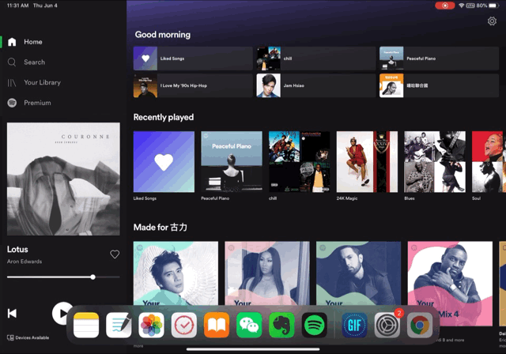Open Blues playlist in Recently played
The image size is (506, 354).
(x=435, y=162)
